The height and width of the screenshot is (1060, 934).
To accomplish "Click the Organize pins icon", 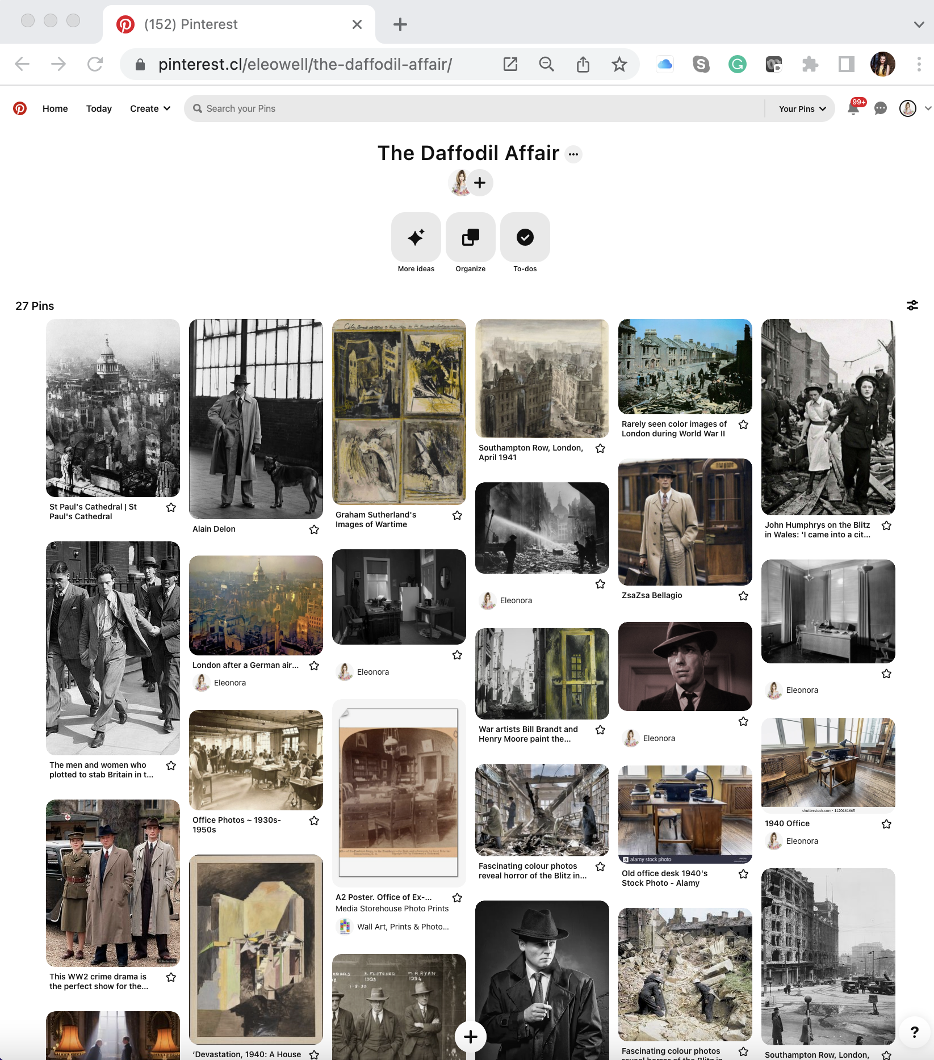I will 470,237.
